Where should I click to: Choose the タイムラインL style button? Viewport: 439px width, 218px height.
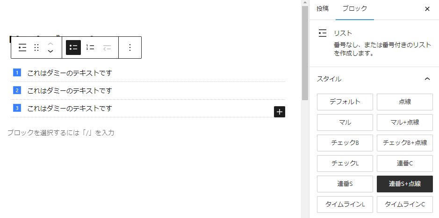coord(345,204)
